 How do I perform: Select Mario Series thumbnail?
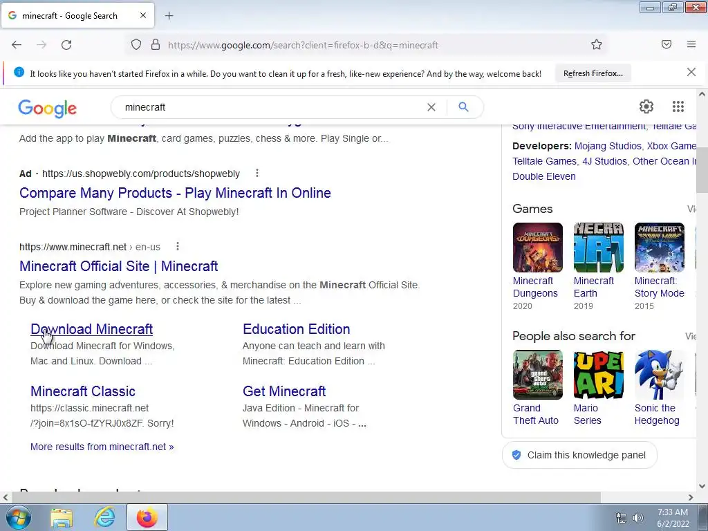(x=599, y=375)
